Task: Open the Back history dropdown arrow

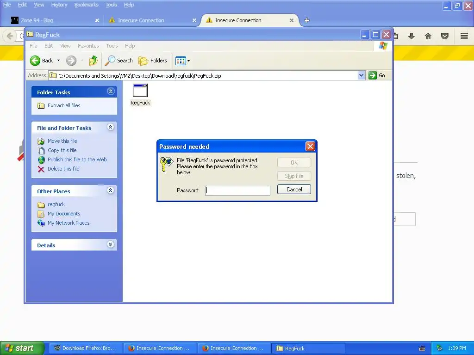Action: [59, 61]
